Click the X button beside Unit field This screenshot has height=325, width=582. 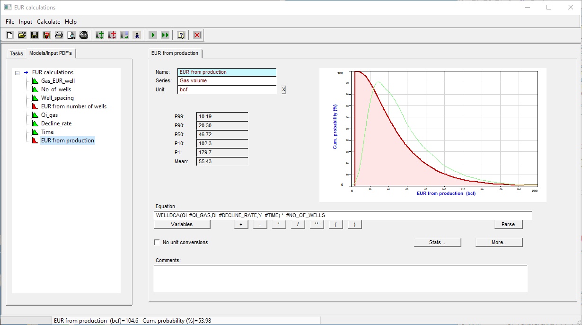(x=283, y=90)
